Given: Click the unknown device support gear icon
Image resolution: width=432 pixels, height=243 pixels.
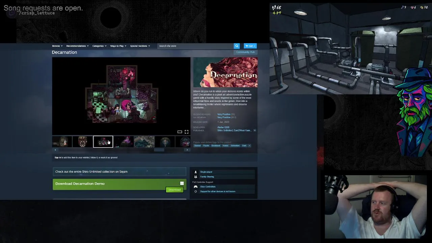Looking at the screenshot, I should [195, 192].
